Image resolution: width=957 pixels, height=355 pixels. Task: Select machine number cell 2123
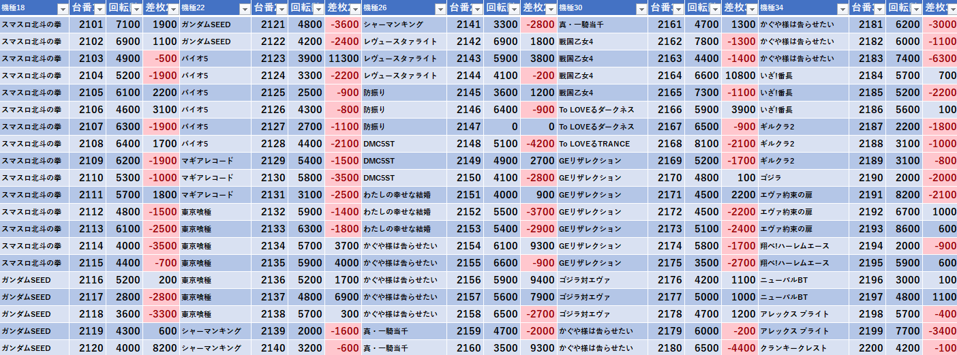[269, 59]
